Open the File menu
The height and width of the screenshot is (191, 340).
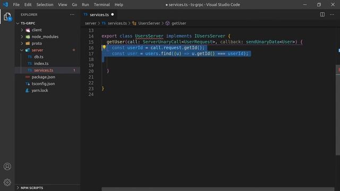tap(16, 5)
